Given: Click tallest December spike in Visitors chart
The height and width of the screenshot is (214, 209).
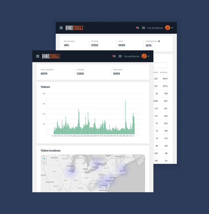Looking at the screenshot, I should coord(125,117).
